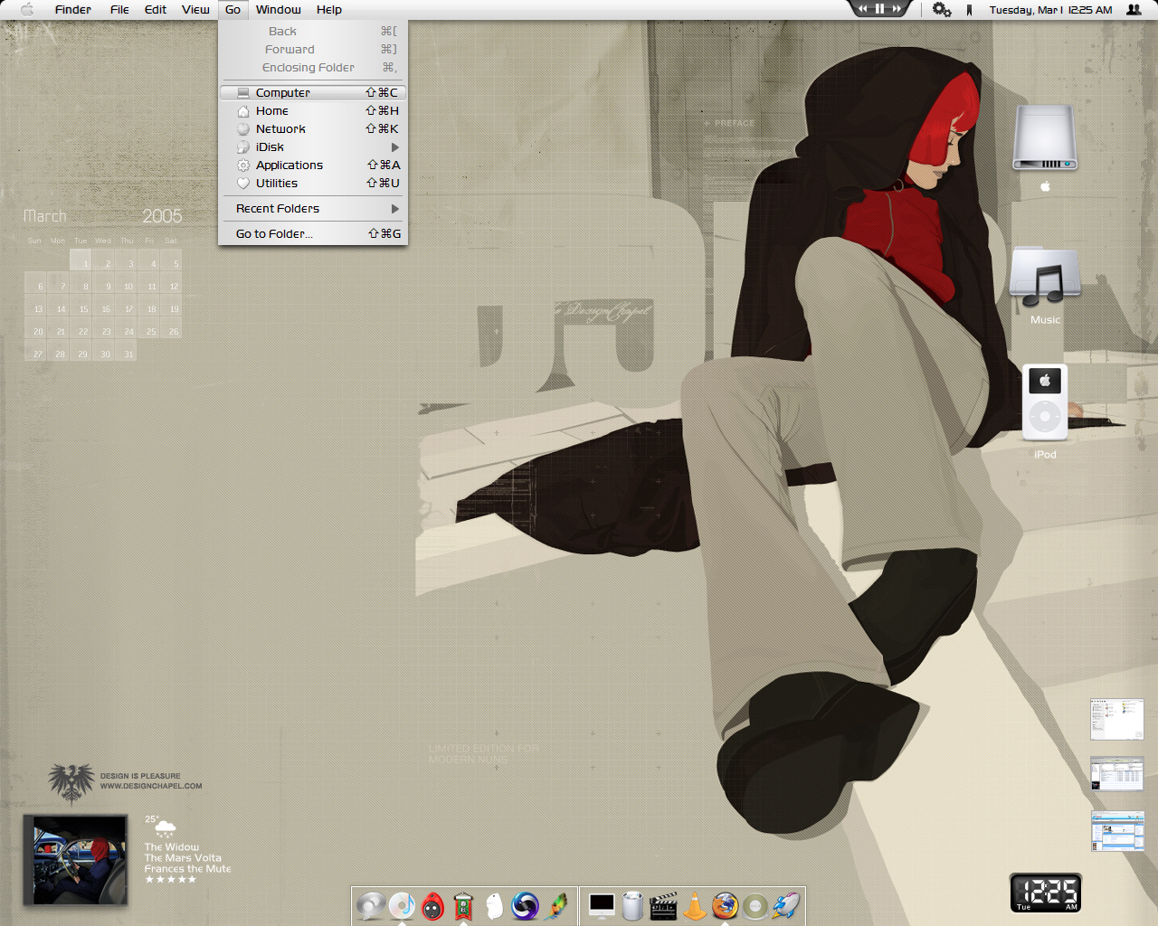Open the green Chinese banner dock icon
1158x926 pixels.
[x=463, y=905]
